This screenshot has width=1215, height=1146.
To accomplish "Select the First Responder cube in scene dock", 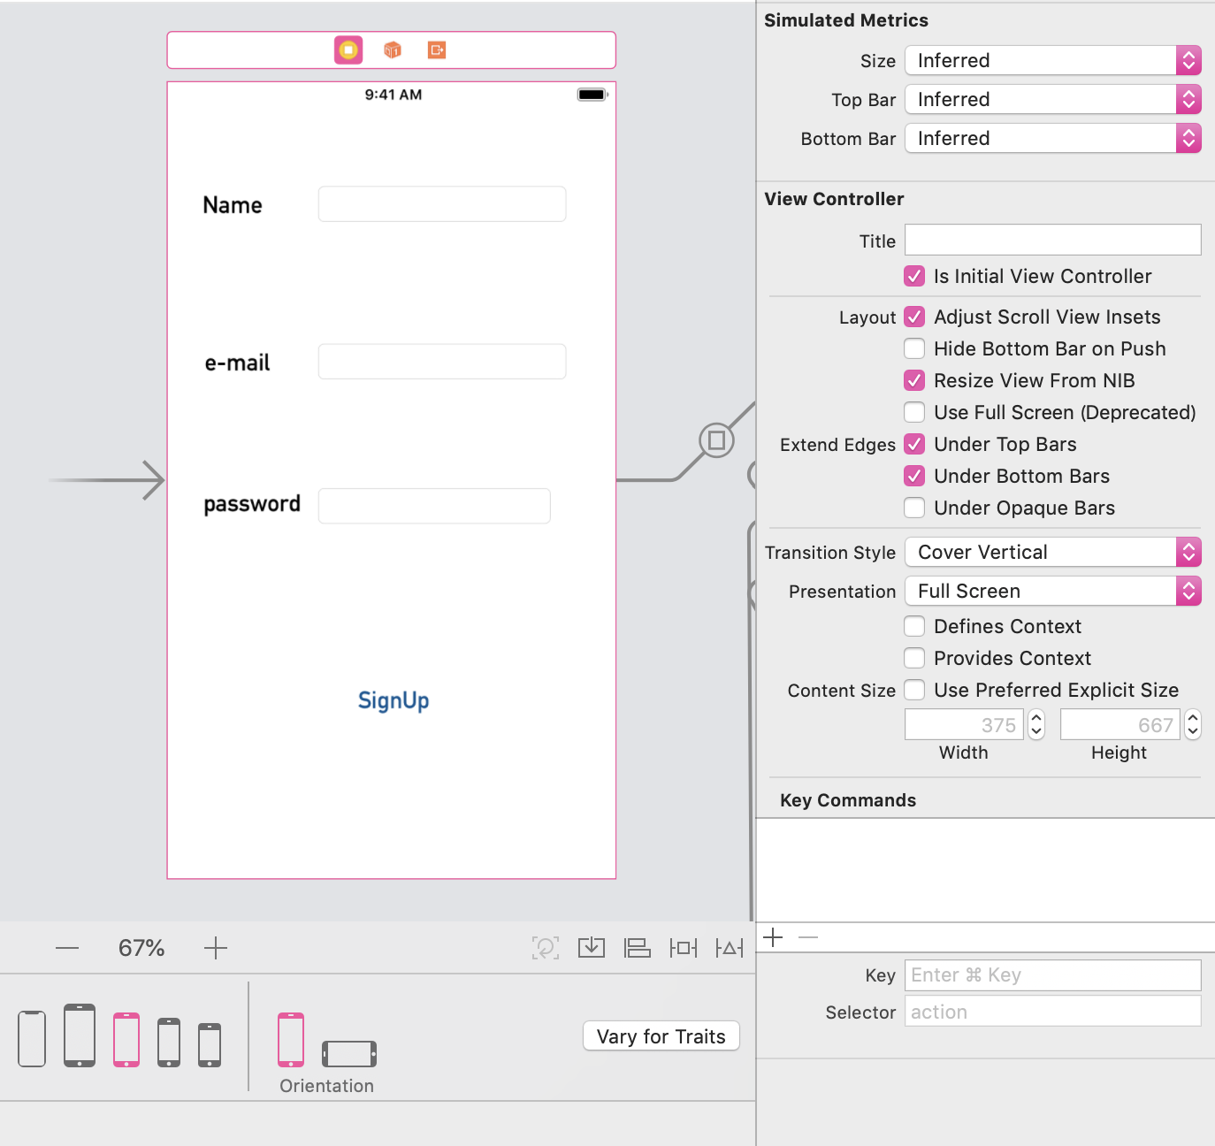I will click(392, 50).
